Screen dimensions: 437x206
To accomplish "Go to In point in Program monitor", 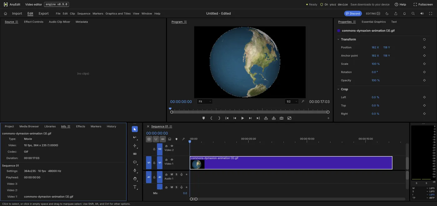I will tap(227, 118).
